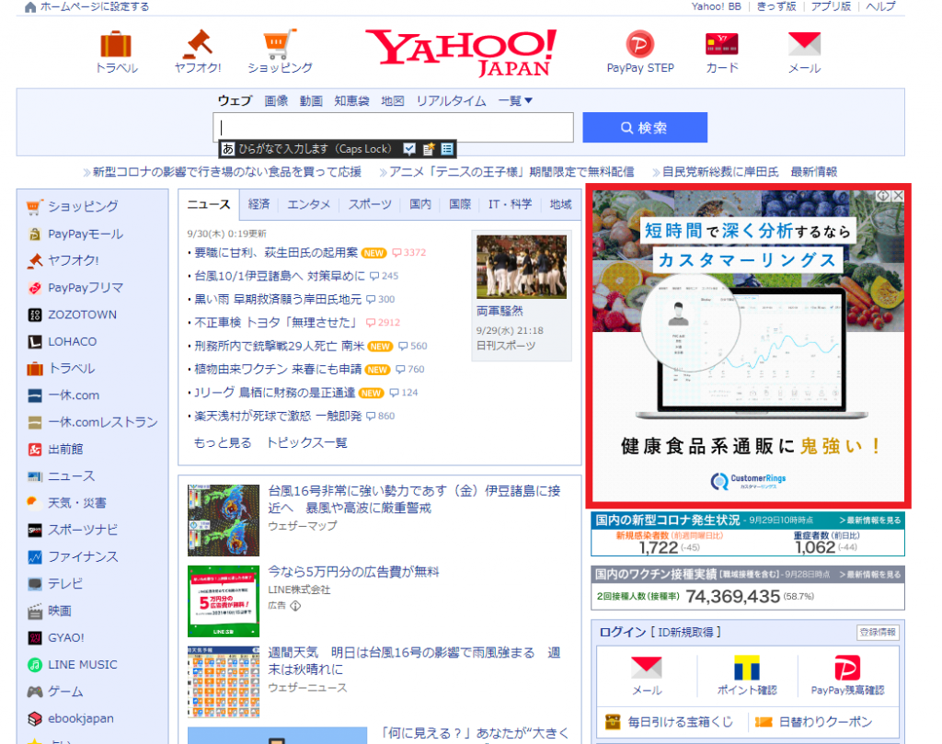Expand the 一覧 search category dropdown

pos(515,101)
